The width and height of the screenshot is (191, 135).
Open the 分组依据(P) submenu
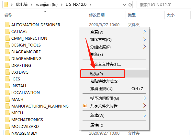point(114,47)
